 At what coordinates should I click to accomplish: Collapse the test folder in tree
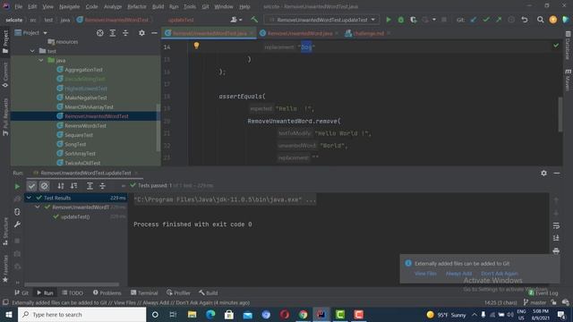coord(32,51)
